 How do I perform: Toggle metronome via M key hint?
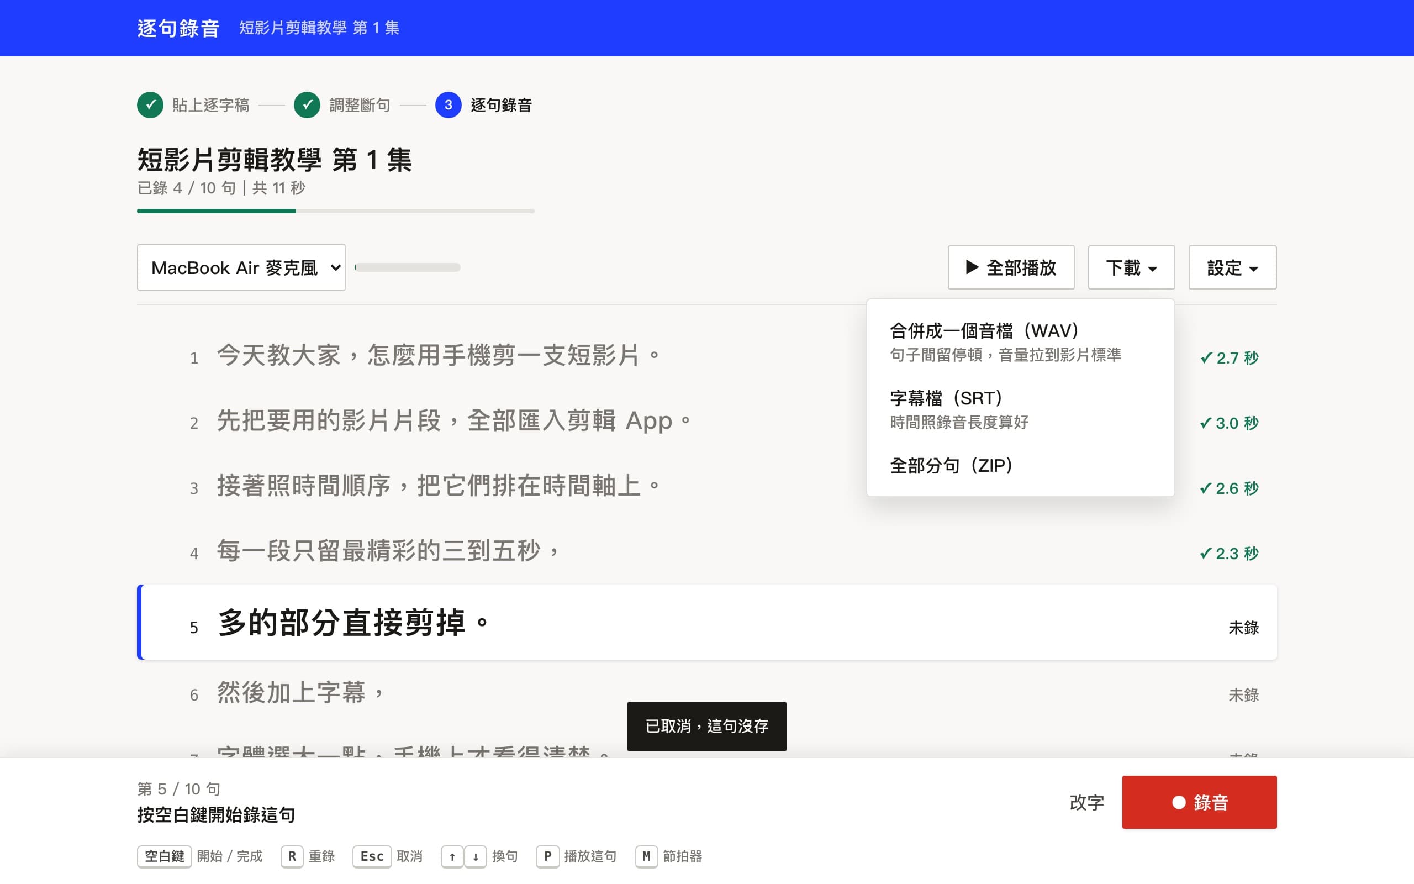tap(646, 856)
